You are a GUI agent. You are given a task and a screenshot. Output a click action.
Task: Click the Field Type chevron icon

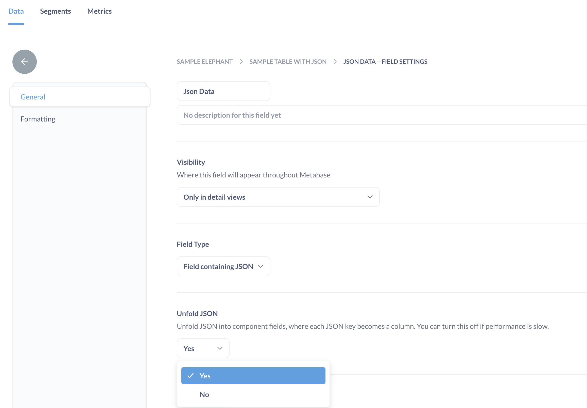[x=260, y=266]
